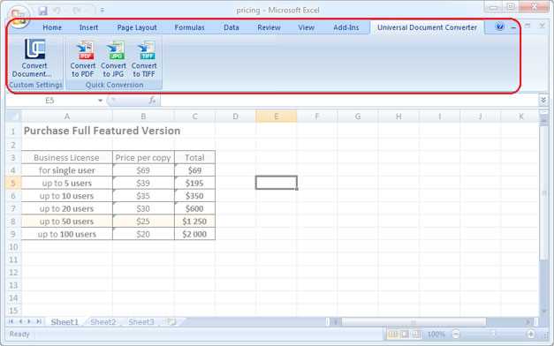Select cell with $1 250 total
The height and width of the screenshot is (346, 554).
pos(194,222)
